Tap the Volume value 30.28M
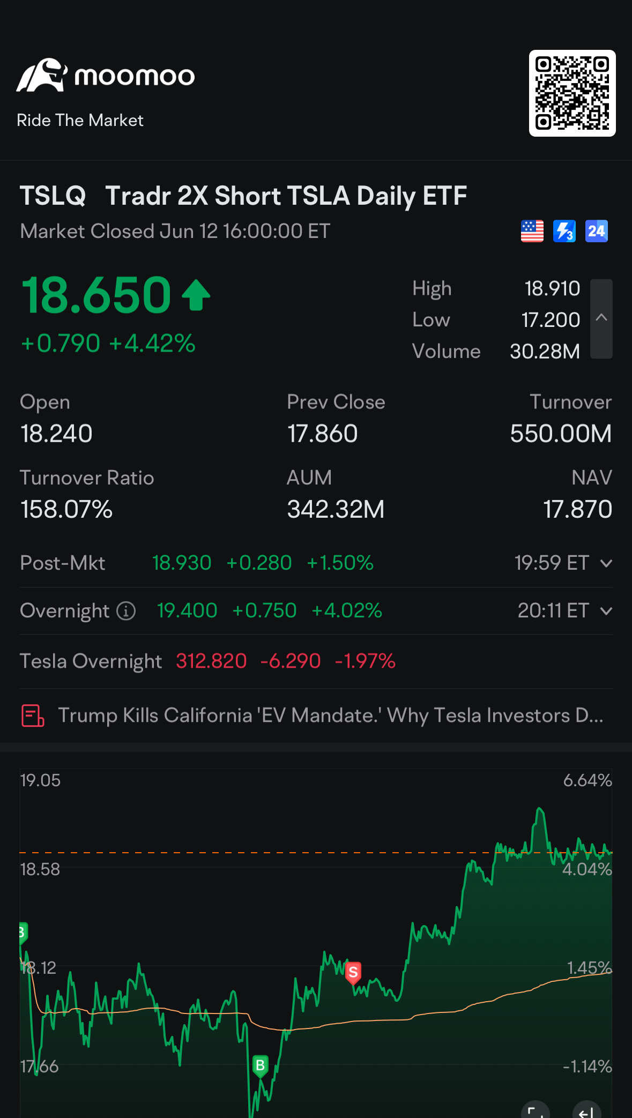This screenshot has width=632, height=1118. pyautogui.click(x=545, y=352)
